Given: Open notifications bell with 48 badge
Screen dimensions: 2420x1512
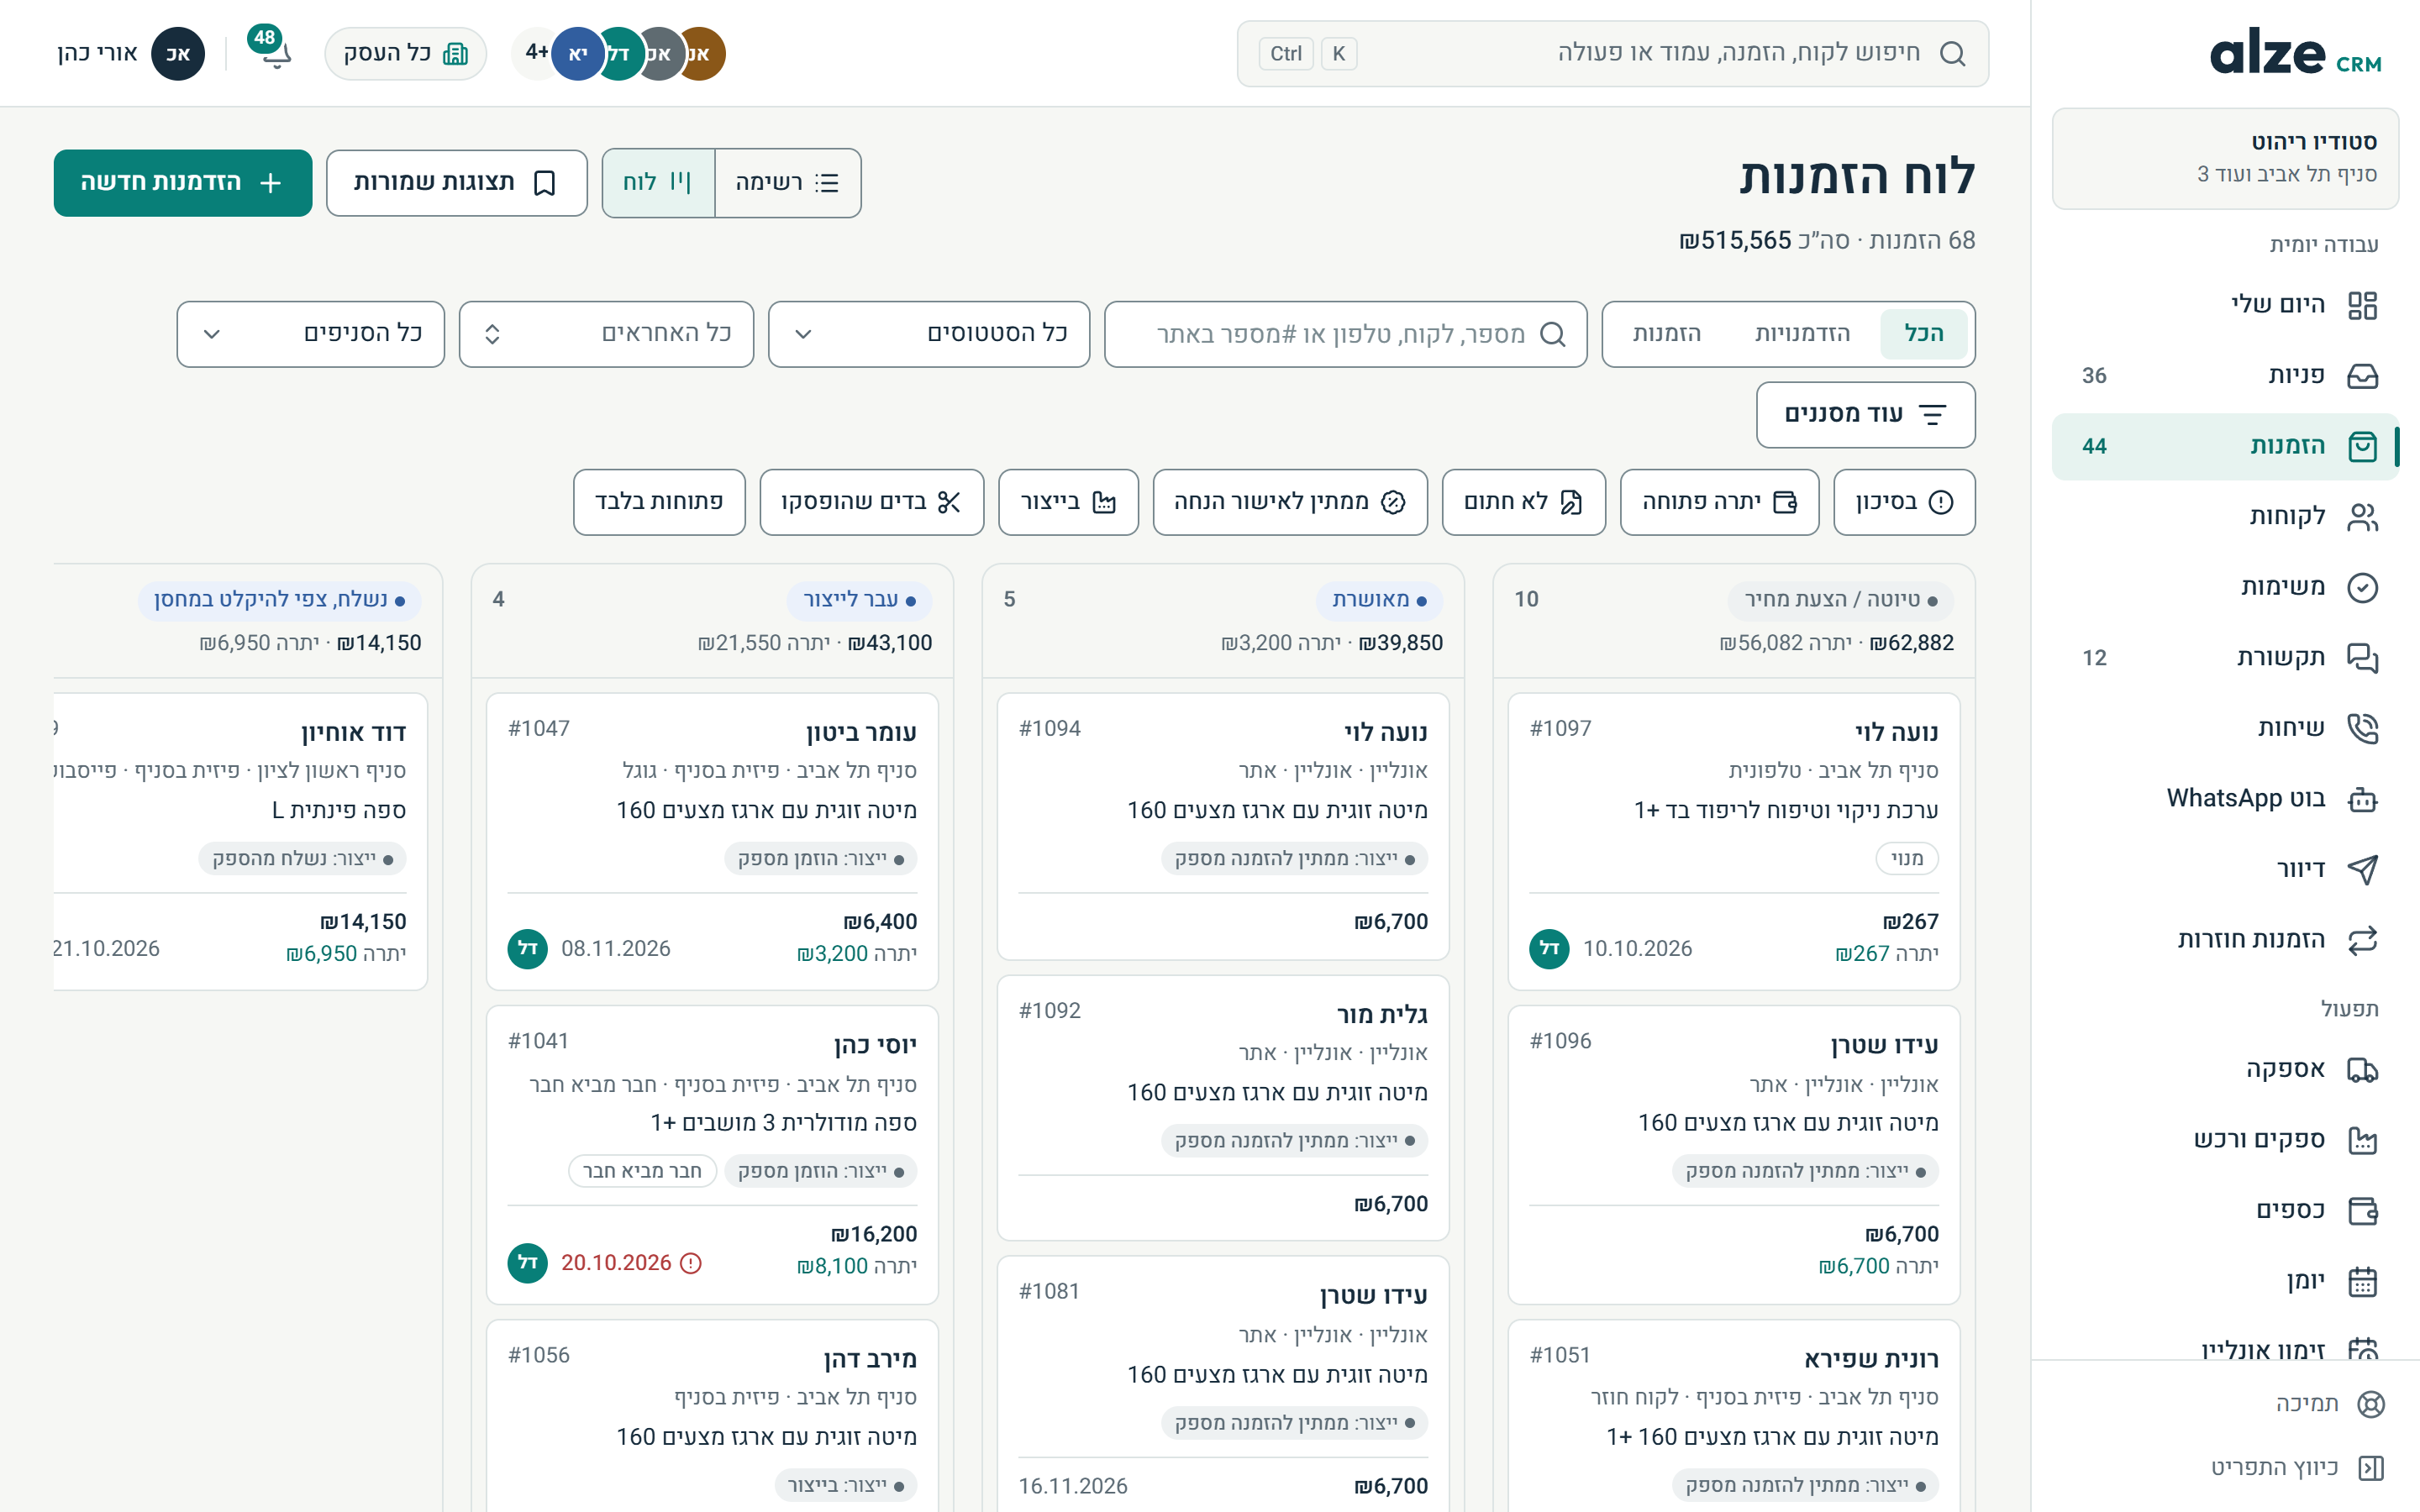Looking at the screenshot, I should pyautogui.click(x=269, y=50).
